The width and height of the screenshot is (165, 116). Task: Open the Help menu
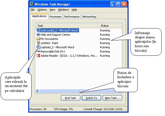pos(74,10)
